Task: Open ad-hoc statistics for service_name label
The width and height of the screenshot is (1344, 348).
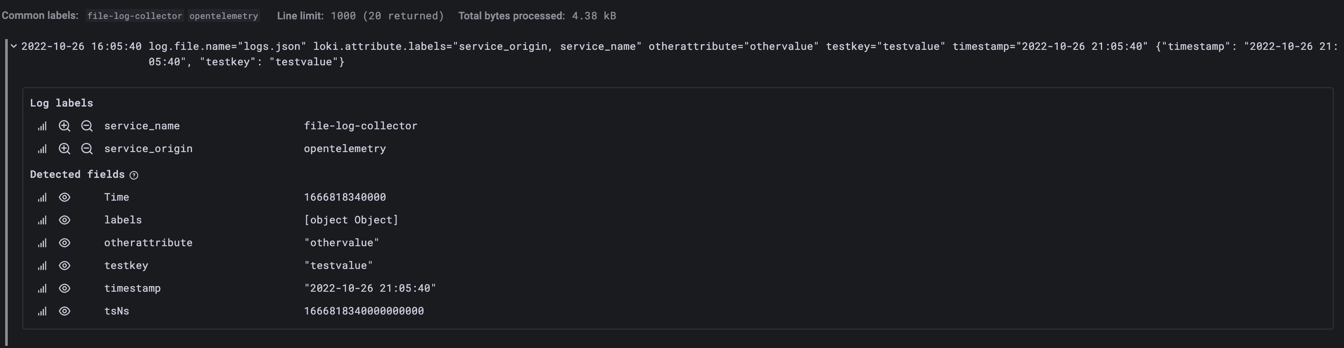Action: pos(42,125)
